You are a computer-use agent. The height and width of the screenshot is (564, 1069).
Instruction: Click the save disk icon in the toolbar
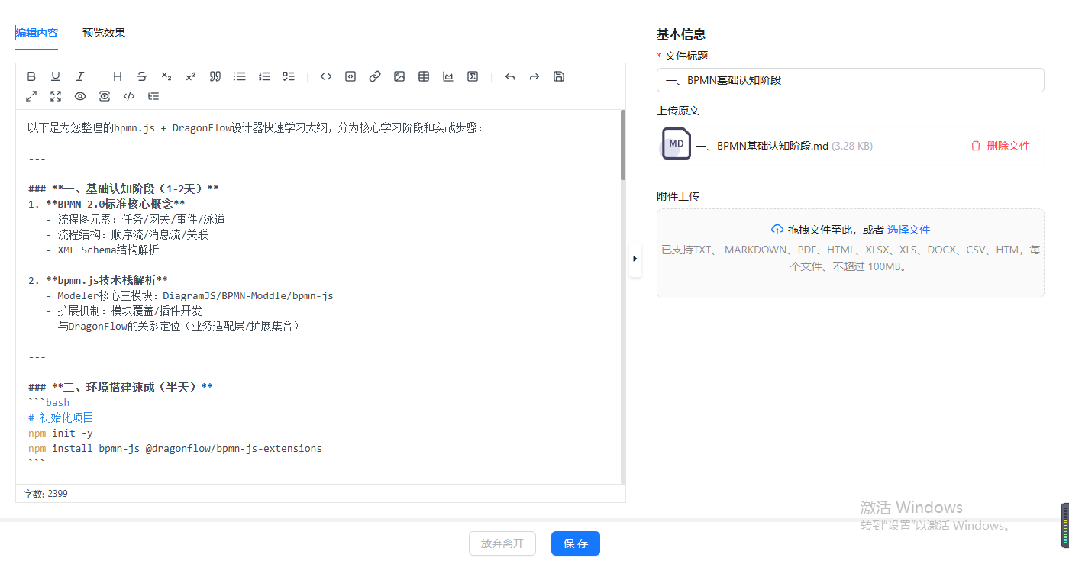click(559, 76)
